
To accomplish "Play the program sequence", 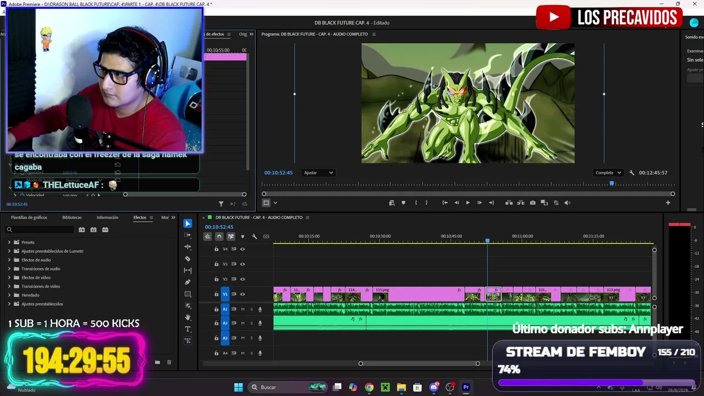I will click(468, 202).
